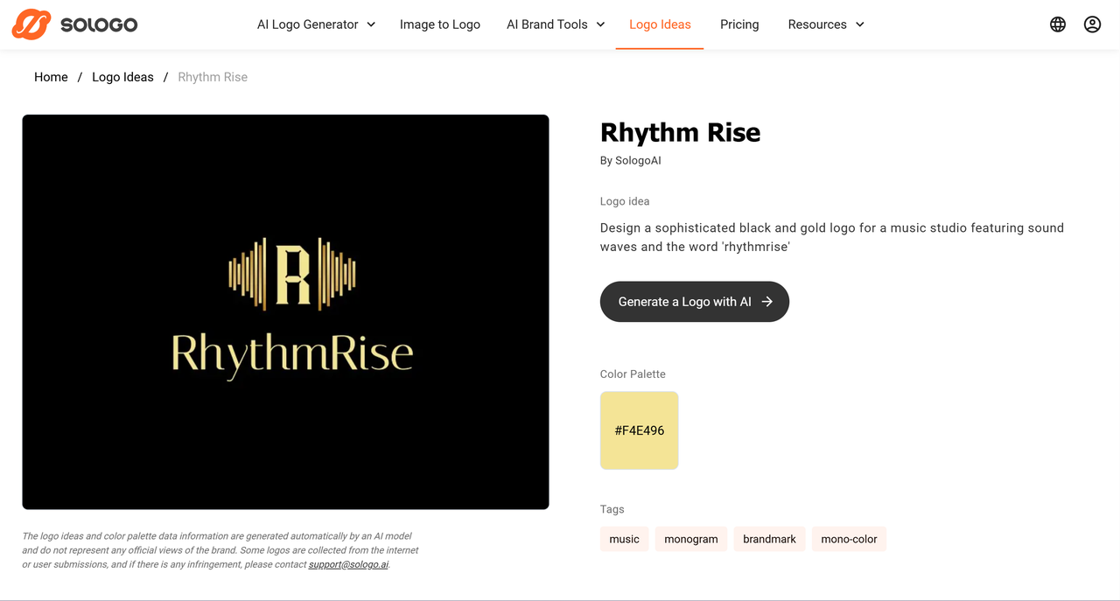Open the Pricing page
The height and width of the screenshot is (601, 1120).
(739, 24)
